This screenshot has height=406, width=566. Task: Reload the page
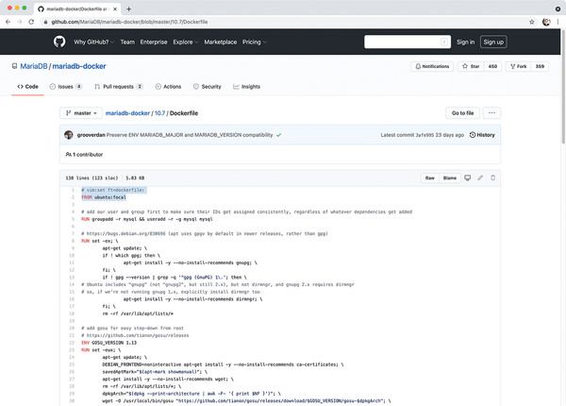31,22
